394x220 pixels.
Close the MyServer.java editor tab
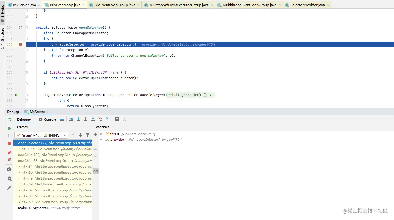[39, 5]
